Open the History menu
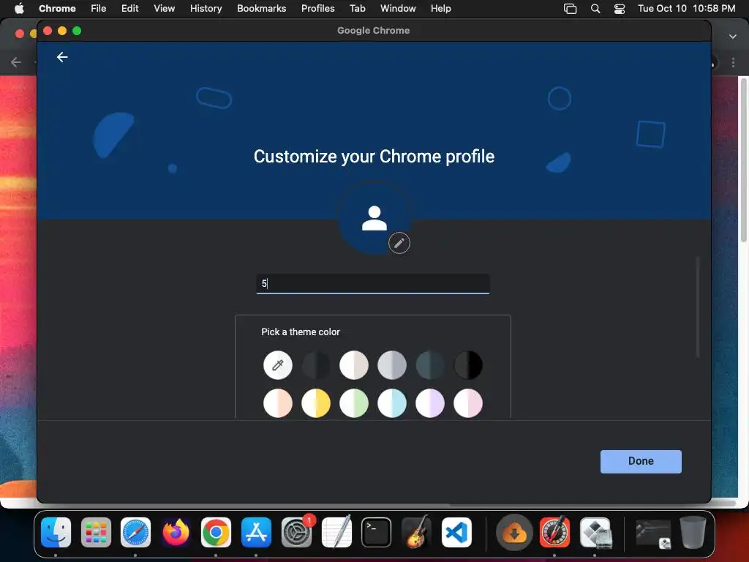This screenshot has width=749, height=562. (206, 9)
